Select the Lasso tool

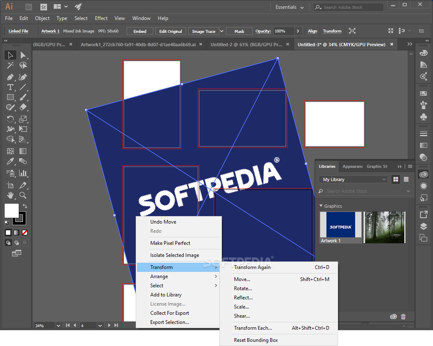coord(23,65)
